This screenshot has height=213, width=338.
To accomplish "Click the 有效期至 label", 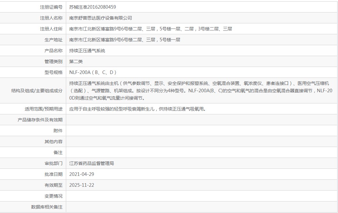I will (53, 185).
